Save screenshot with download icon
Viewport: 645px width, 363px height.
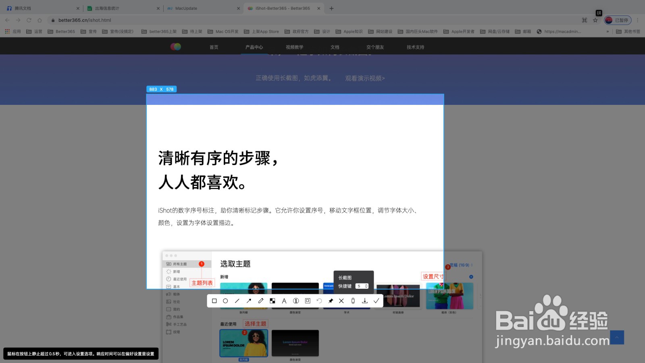point(365,301)
